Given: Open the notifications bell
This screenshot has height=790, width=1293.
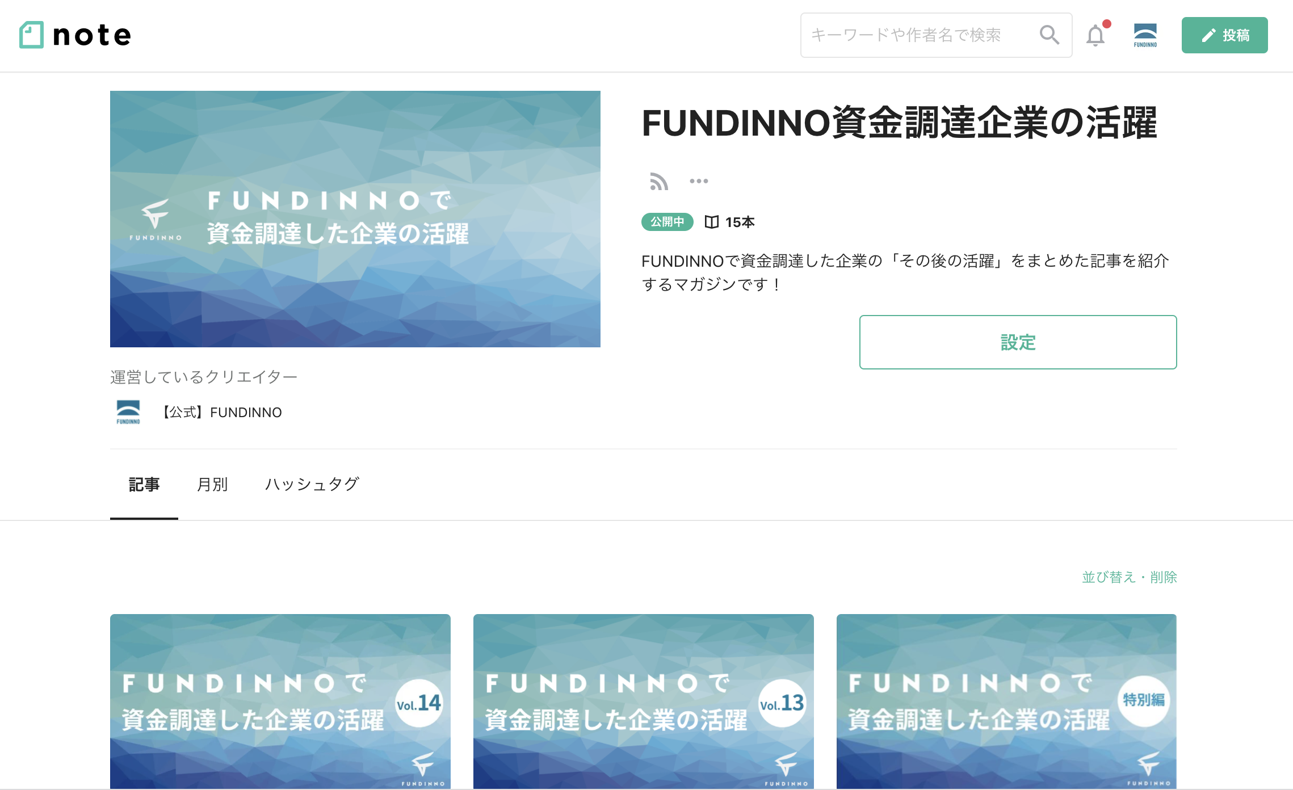Looking at the screenshot, I should [1096, 35].
